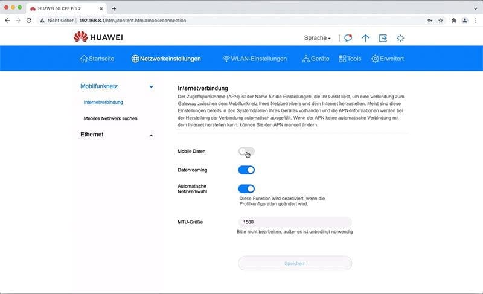Screen dimensions: 483x294
Task: Open the Sprache language dropdown
Action: pyautogui.click(x=318, y=38)
